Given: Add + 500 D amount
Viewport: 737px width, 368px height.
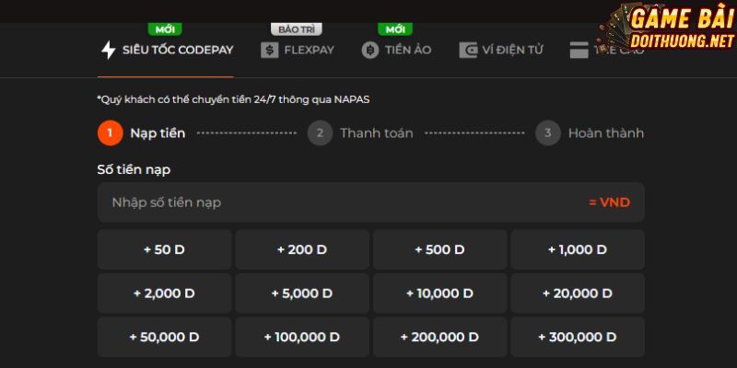Looking at the screenshot, I should [440, 249].
